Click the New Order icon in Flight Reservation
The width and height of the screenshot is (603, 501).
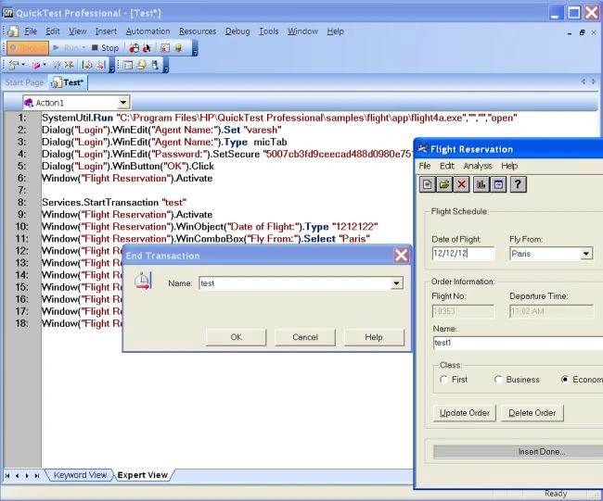427,184
